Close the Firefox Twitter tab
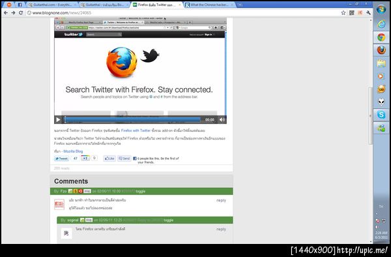The width and height of the screenshot is (391, 257). click(180, 5)
